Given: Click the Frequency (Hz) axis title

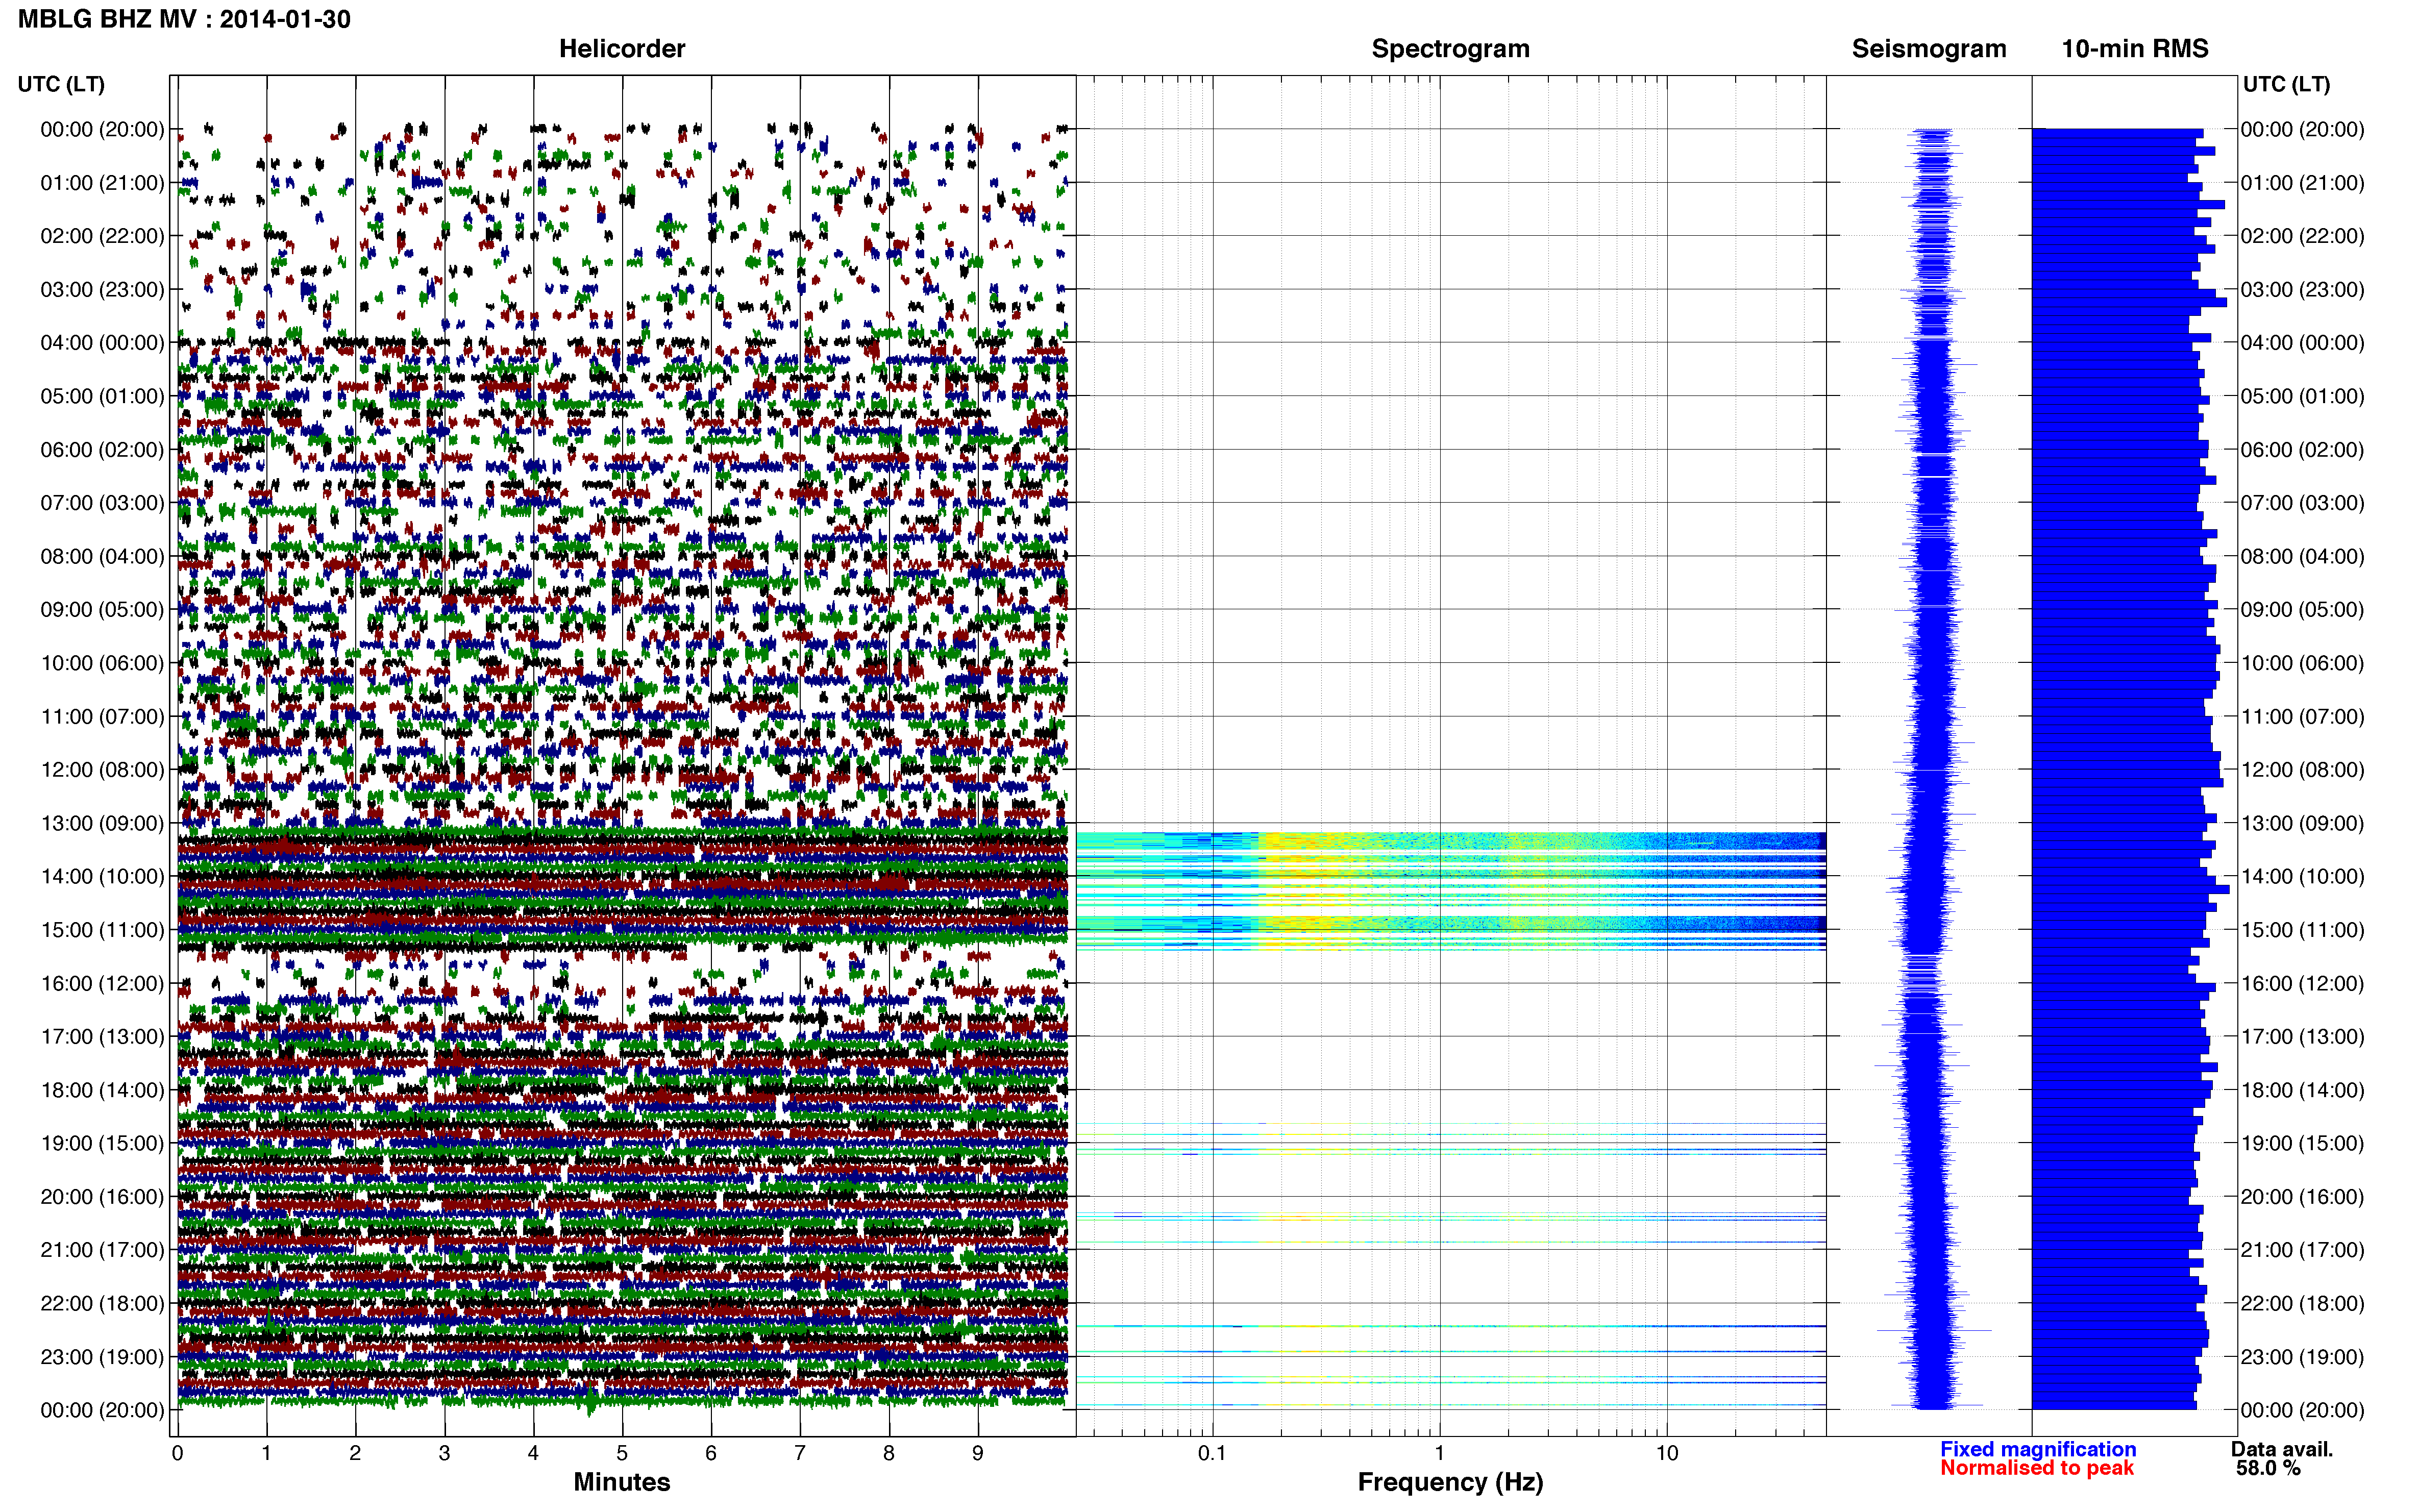Looking at the screenshot, I should point(1450,1482).
